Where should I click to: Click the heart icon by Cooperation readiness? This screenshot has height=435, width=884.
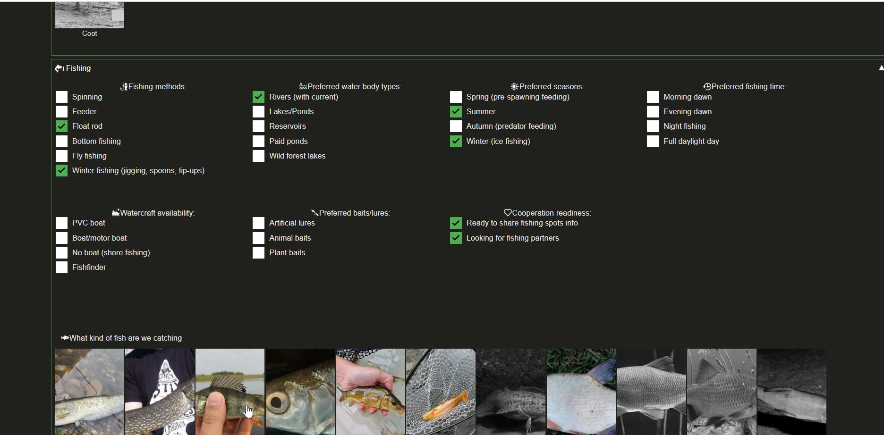pos(508,213)
